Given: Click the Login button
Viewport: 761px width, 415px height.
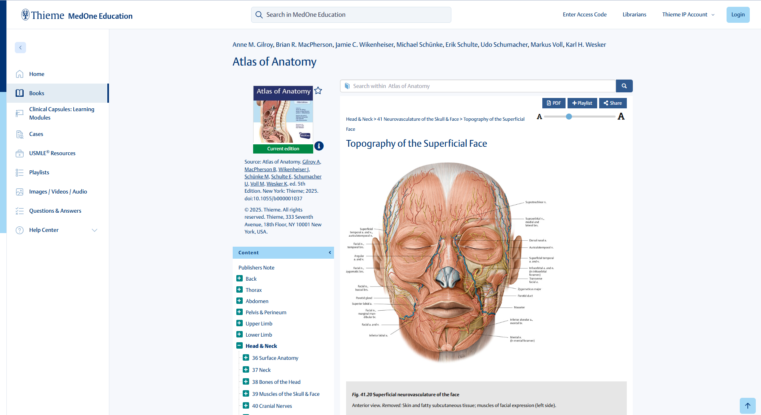Looking at the screenshot, I should [x=738, y=15].
